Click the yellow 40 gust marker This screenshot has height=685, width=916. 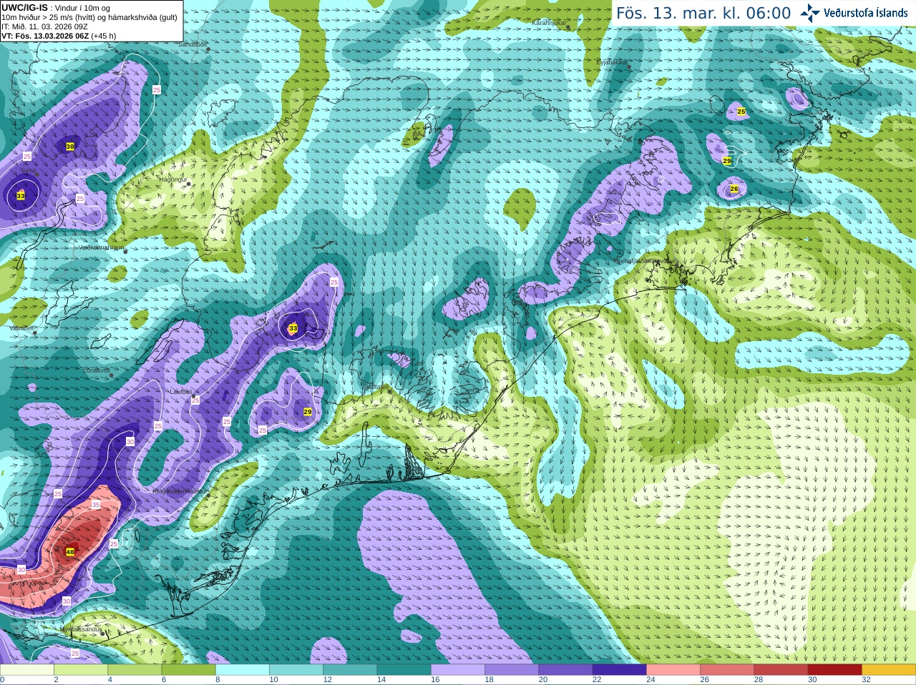69,552
